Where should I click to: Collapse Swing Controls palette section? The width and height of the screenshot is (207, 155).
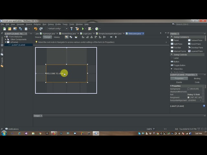[172, 55]
